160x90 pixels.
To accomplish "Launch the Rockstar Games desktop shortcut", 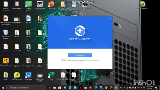I will point(5,62).
